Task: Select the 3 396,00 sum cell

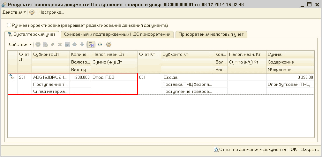Action: [290, 77]
